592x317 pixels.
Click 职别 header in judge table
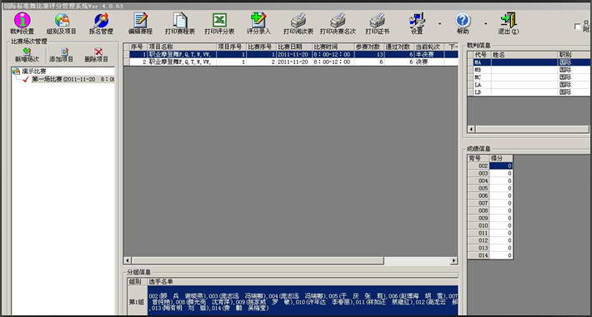574,55
